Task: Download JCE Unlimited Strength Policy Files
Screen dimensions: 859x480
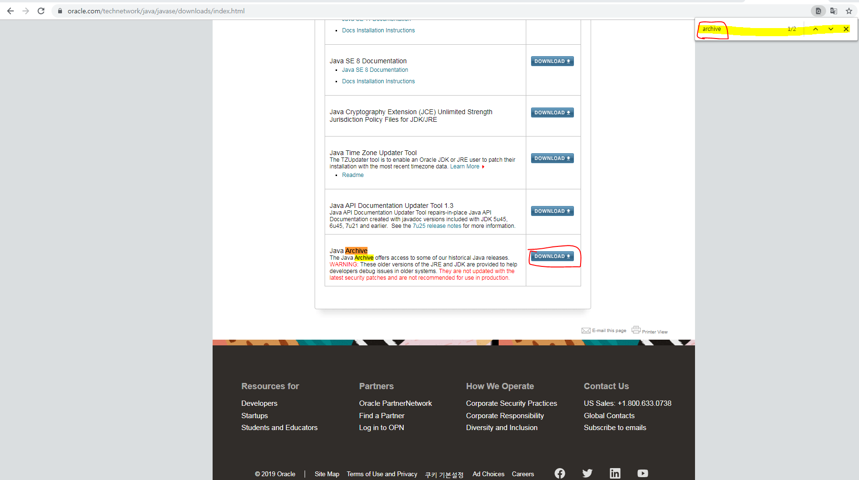Action: (x=552, y=113)
